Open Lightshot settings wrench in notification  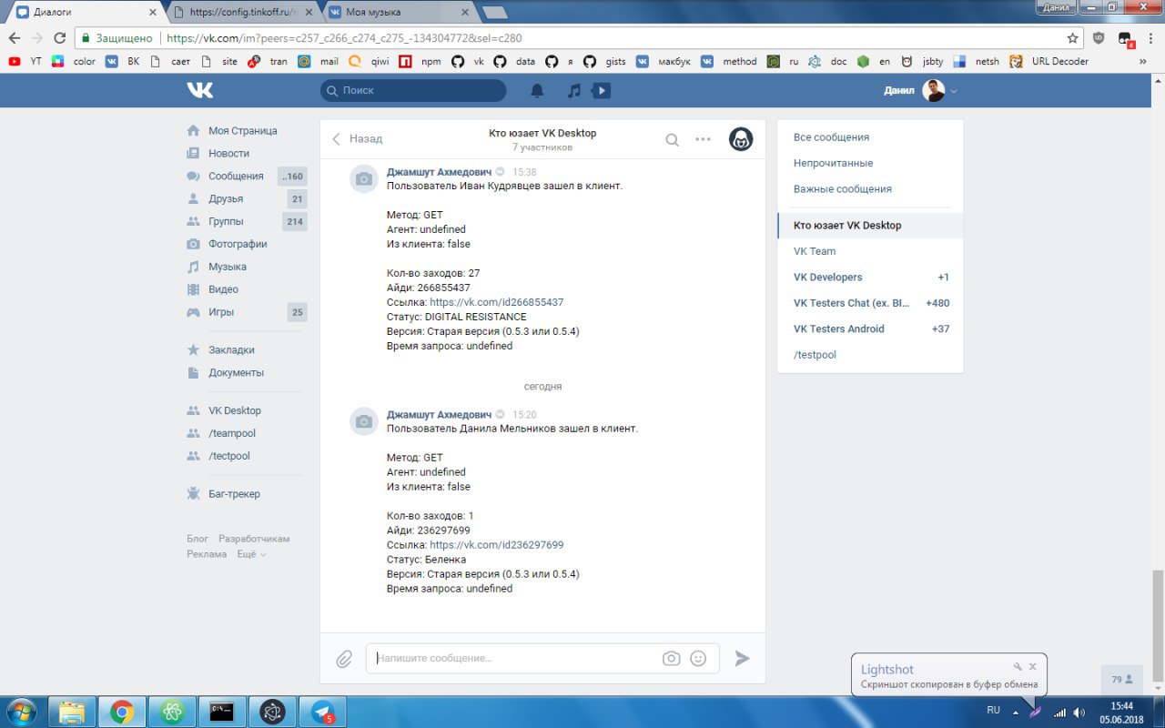coord(1018,667)
